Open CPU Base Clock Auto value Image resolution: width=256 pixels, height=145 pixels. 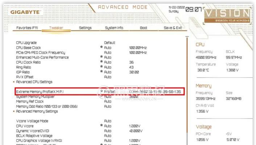(108, 48)
